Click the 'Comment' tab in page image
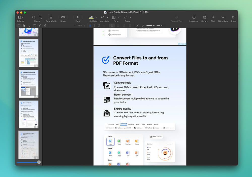Viewport: 252px width, 177px height. click(x=111, y=125)
